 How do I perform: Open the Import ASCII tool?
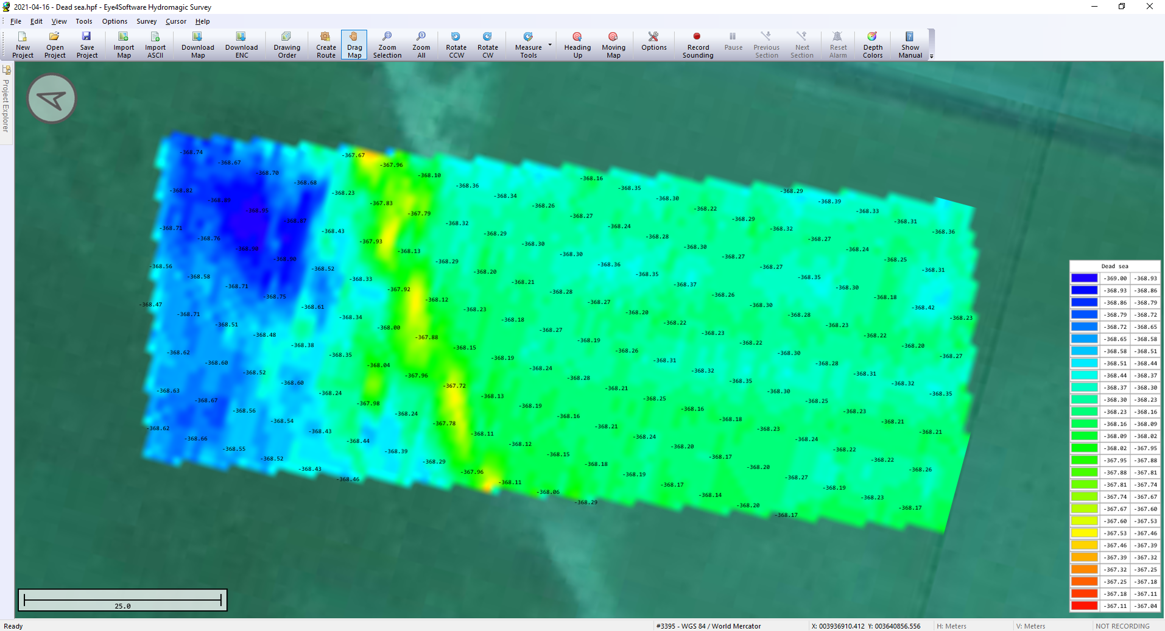(x=155, y=45)
